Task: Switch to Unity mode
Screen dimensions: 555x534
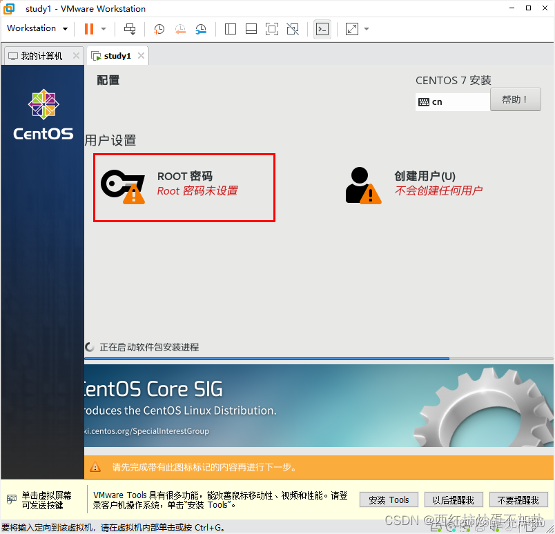Action: (293, 29)
